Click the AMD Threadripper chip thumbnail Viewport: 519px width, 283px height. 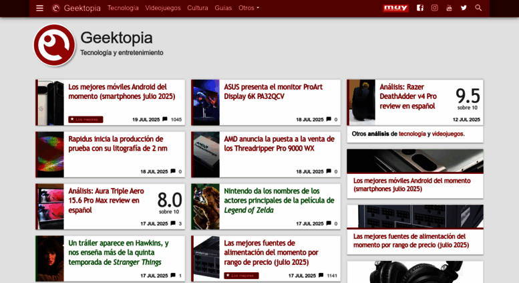click(205, 155)
